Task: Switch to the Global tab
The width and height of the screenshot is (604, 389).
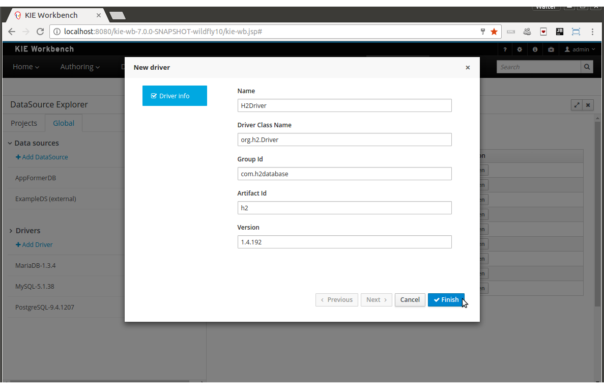Action: (x=64, y=123)
